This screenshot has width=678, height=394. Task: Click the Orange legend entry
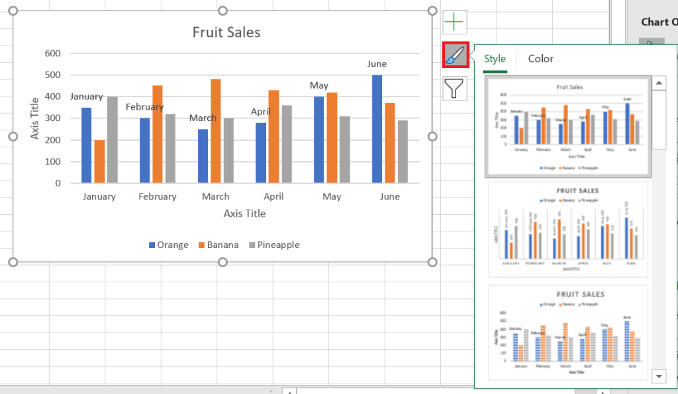(169, 245)
